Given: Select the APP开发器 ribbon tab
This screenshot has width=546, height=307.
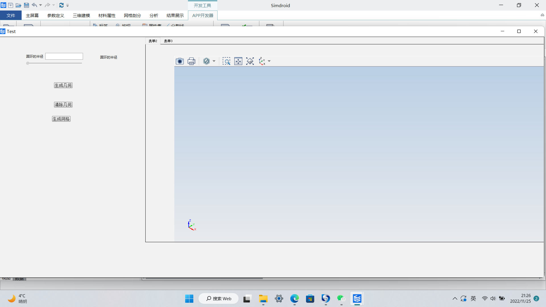Looking at the screenshot, I should click(x=203, y=15).
